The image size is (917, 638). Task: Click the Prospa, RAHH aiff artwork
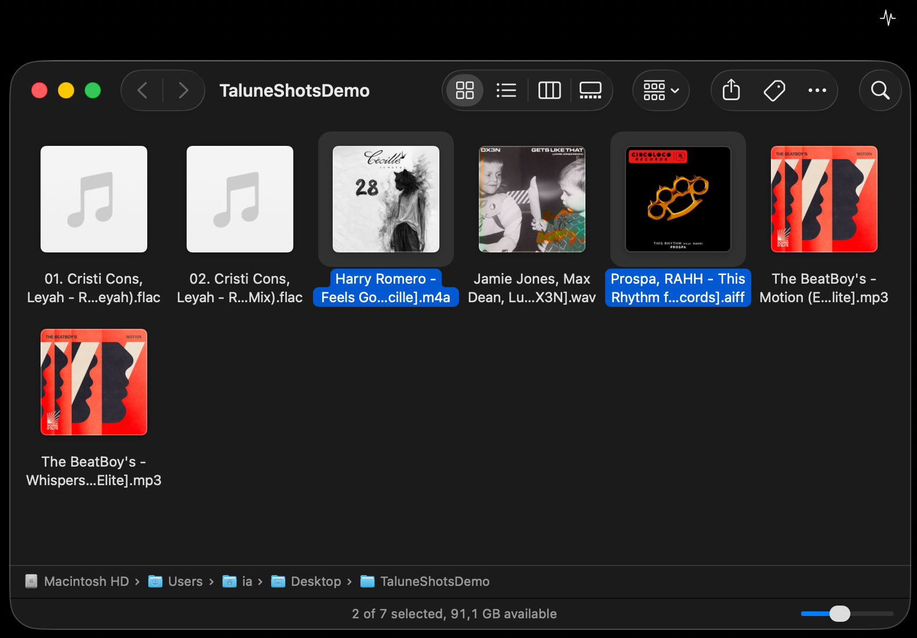tap(678, 199)
